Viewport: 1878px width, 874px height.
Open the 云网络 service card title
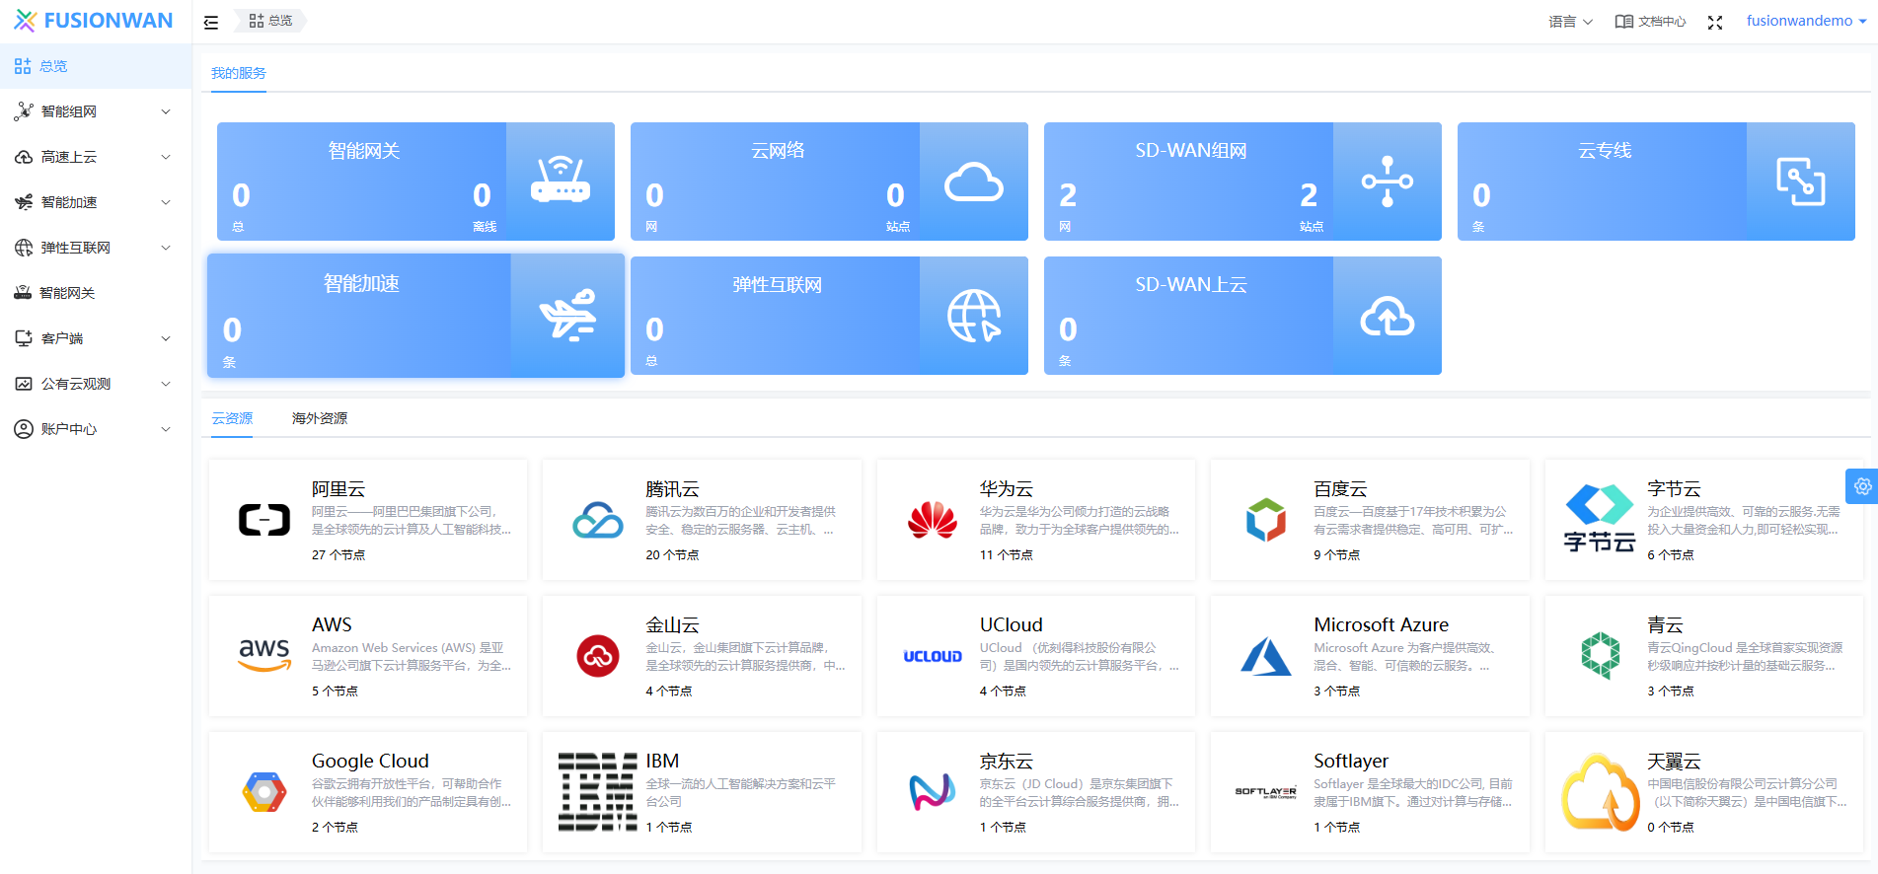tap(778, 151)
